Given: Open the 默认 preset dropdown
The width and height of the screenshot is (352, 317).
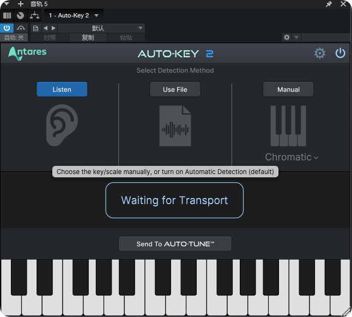Looking at the screenshot, I should 101,28.
